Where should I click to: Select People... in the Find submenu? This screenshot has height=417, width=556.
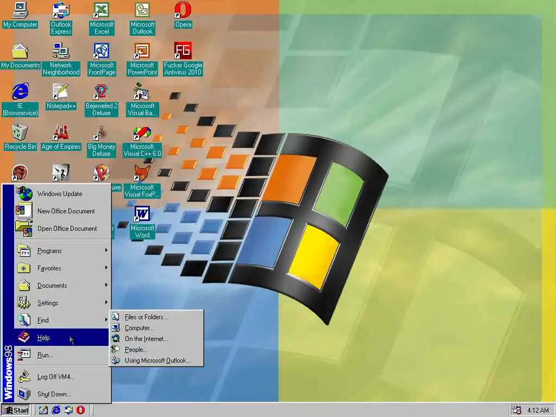(156, 350)
